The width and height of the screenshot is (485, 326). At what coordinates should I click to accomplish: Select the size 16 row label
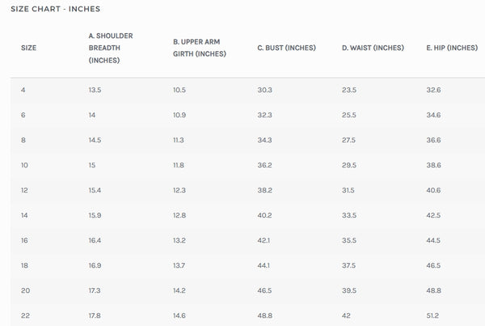[x=24, y=240]
